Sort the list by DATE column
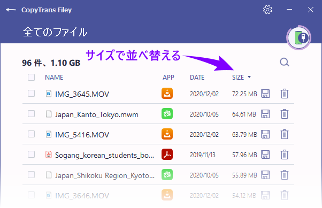 197,78
